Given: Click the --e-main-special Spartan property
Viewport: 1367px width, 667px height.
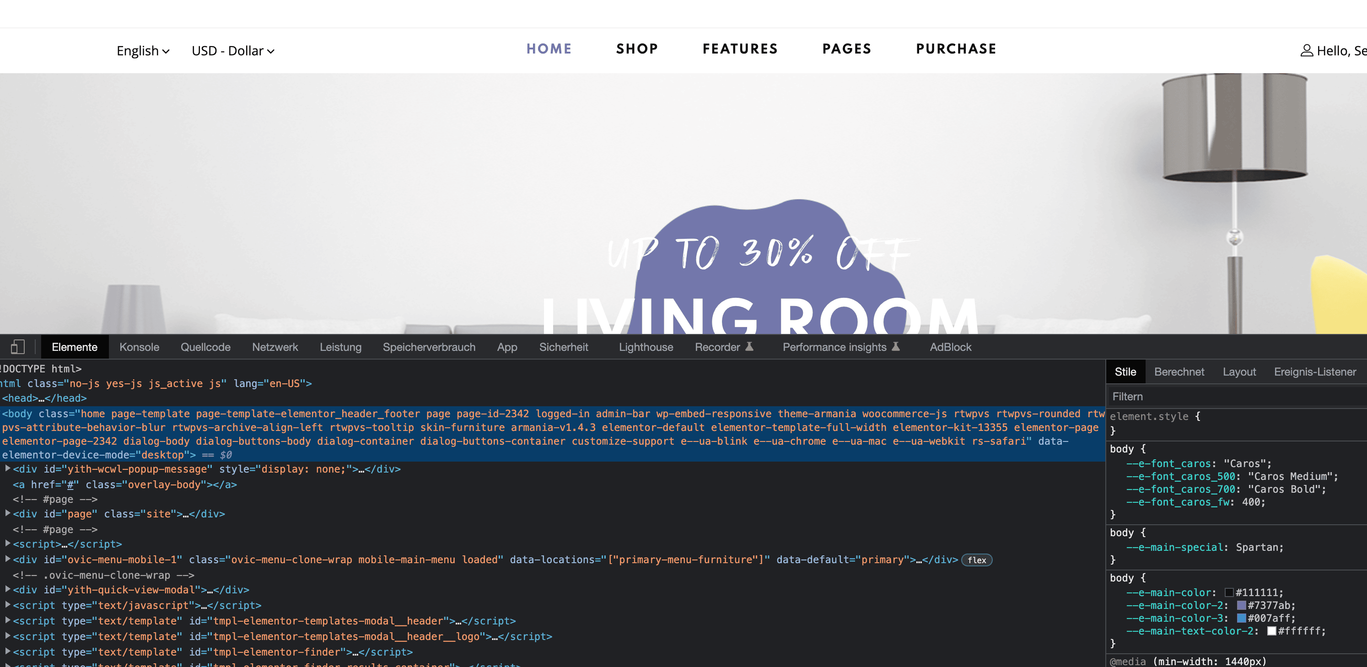Looking at the screenshot, I should pos(1205,547).
